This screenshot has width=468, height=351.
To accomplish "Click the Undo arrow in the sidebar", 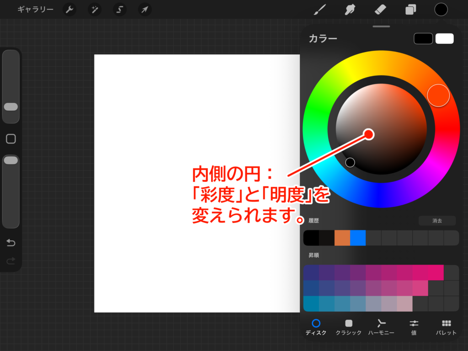I will click(11, 242).
